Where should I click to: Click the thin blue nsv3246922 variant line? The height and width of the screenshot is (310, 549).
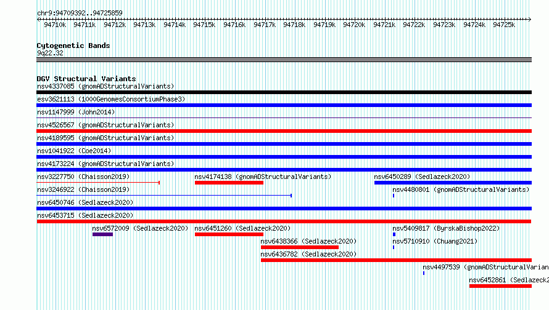click(164, 196)
